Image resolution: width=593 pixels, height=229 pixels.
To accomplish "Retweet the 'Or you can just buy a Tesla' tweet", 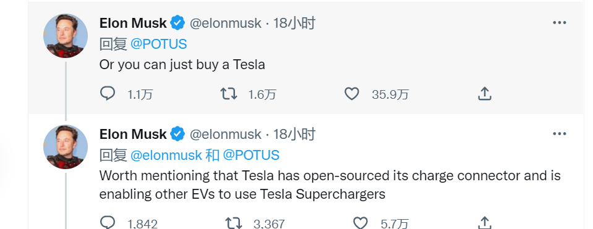I will [229, 94].
